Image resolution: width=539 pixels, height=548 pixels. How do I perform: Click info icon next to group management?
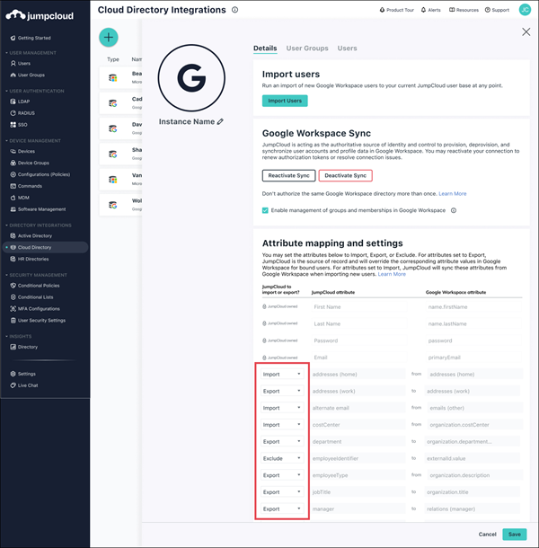coord(454,210)
